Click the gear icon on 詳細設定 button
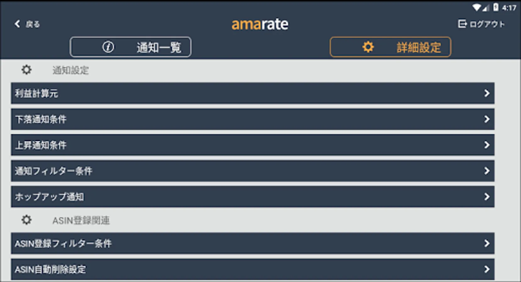 tap(368, 47)
